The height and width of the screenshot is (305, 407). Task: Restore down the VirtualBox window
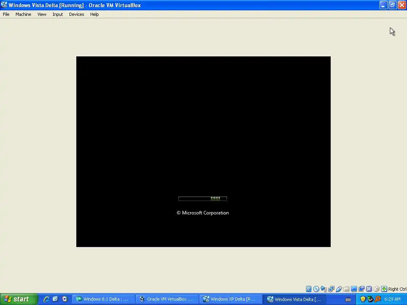pos(393,5)
